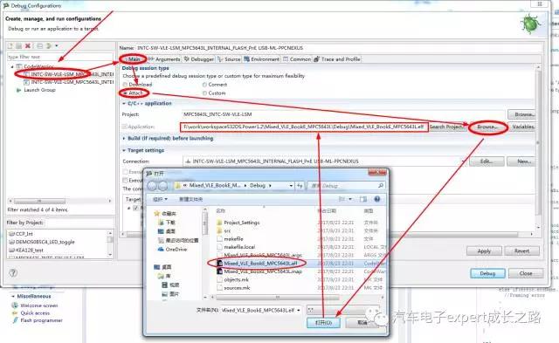This screenshot has width=559, height=343.
Task: Click the horizontal scrollbar under the configuration tree
Action: (59, 201)
